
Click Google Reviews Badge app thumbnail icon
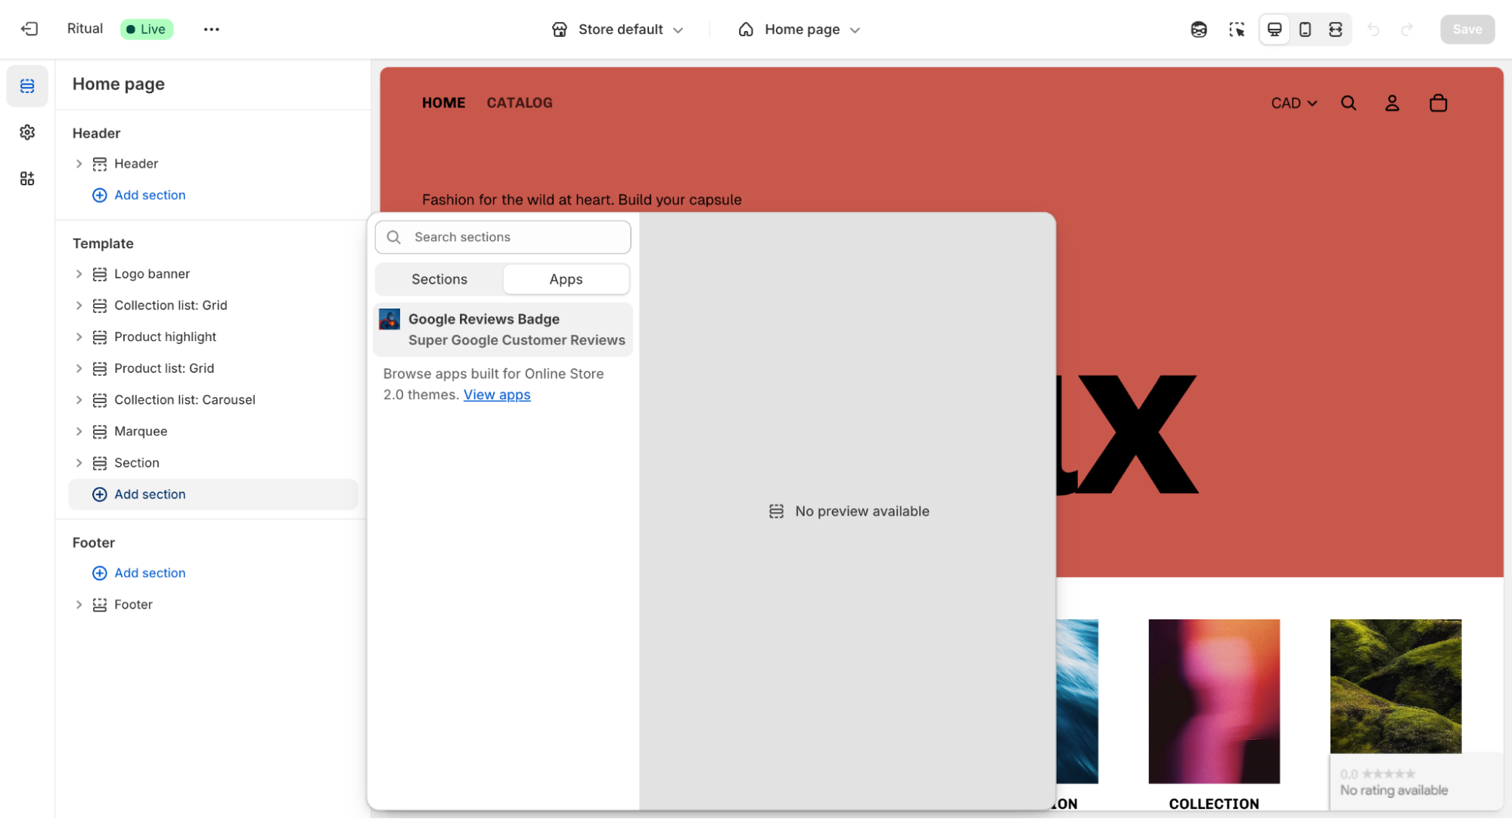(x=390, y=319)
